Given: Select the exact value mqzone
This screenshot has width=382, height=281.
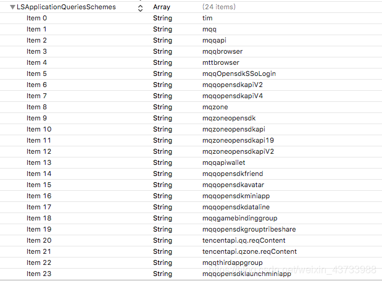Looking at the screenshot, I should [215, 107].
